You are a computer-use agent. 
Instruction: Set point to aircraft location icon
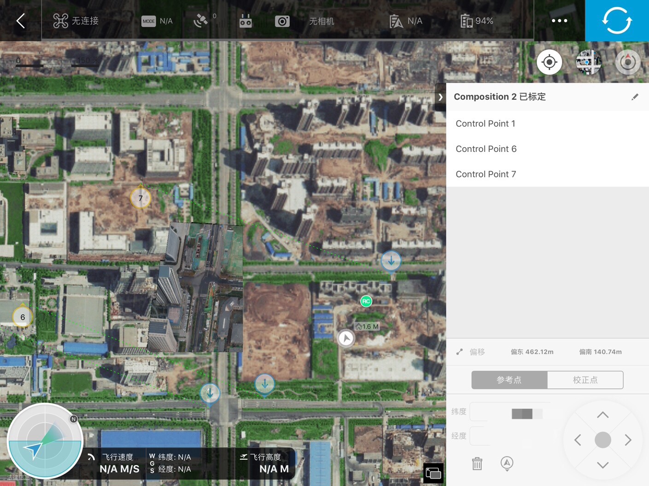(507, 463)
